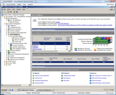This screenshot has width=116, height=95.
Task: Expand the Desired Configuration Management node
Action: pyautogui.click(x=7, y=54)
